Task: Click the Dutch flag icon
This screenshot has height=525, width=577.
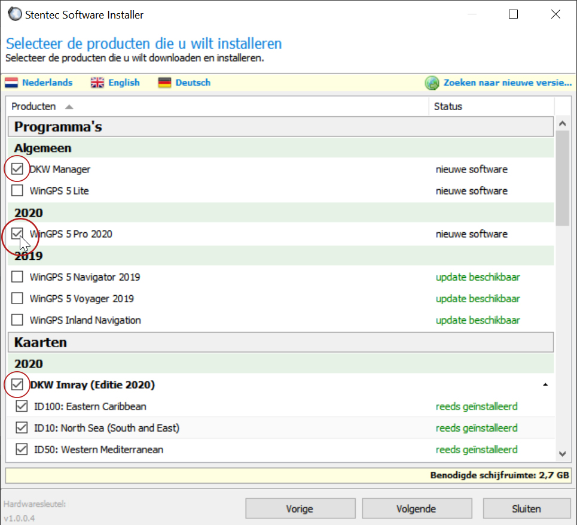Action: point(11,83)
